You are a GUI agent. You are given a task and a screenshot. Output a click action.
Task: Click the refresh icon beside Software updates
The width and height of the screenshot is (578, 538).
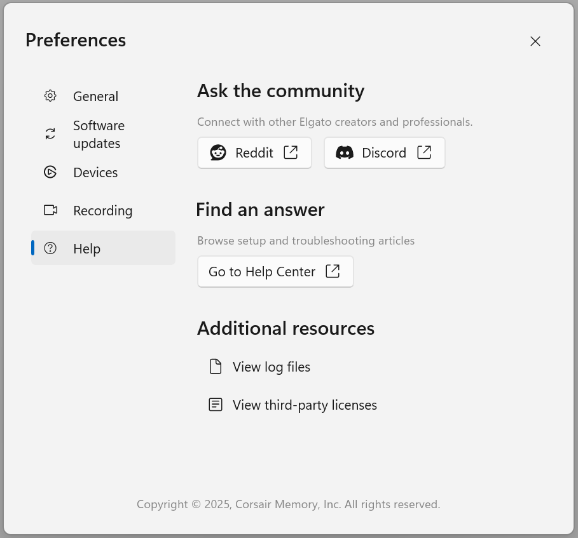[x=50, y=134]
